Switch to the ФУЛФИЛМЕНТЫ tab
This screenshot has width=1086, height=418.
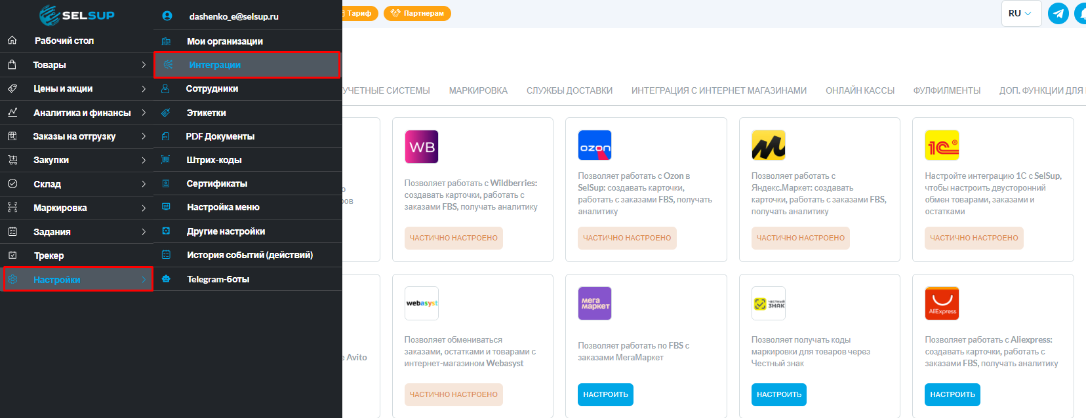pos(947,90)
